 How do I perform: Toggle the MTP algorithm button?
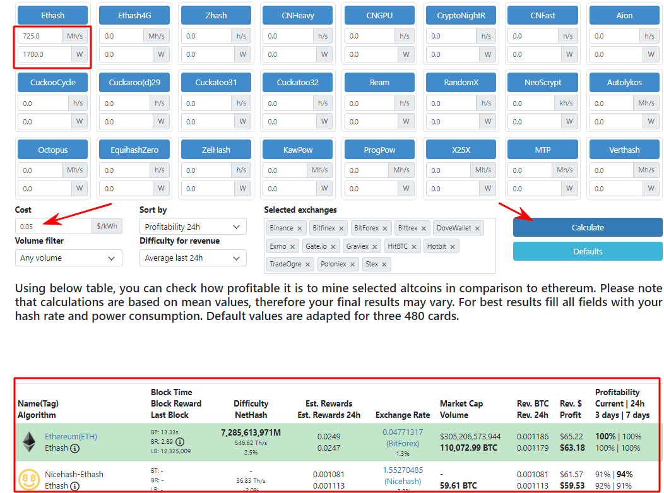coord(542,150)
